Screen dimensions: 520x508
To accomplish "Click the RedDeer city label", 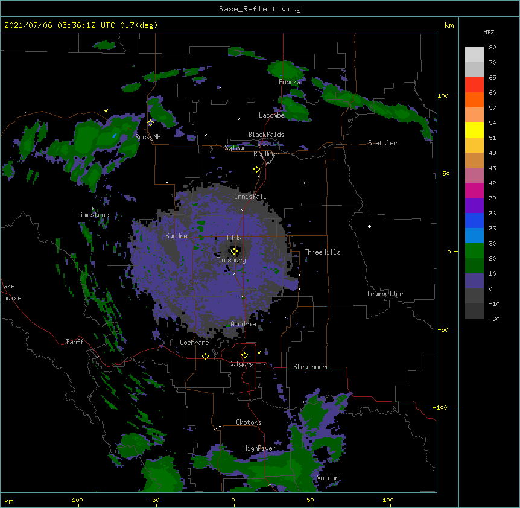I will tap(265, 154).
